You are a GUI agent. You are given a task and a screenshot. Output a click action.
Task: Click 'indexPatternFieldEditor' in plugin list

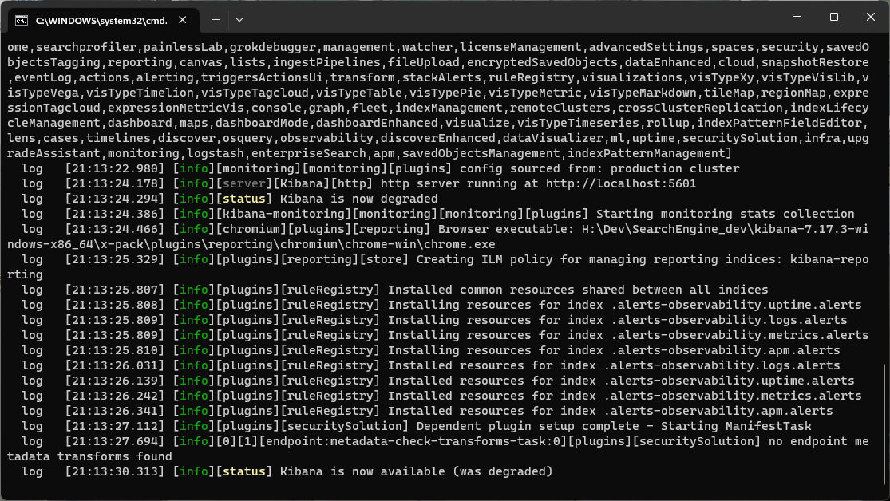[x=779, y=123]
